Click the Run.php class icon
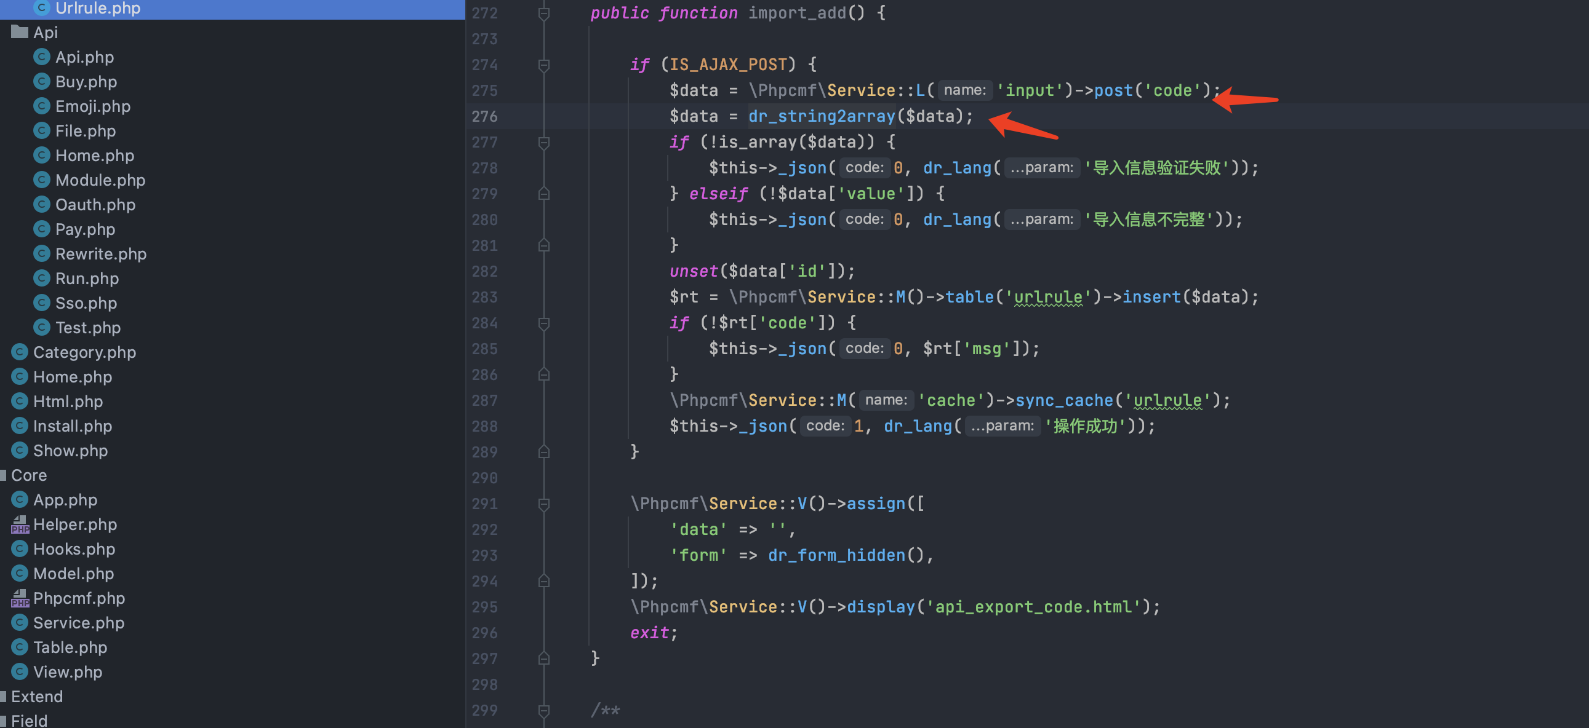The image size is (1589, 728). (x=41, y=278)
